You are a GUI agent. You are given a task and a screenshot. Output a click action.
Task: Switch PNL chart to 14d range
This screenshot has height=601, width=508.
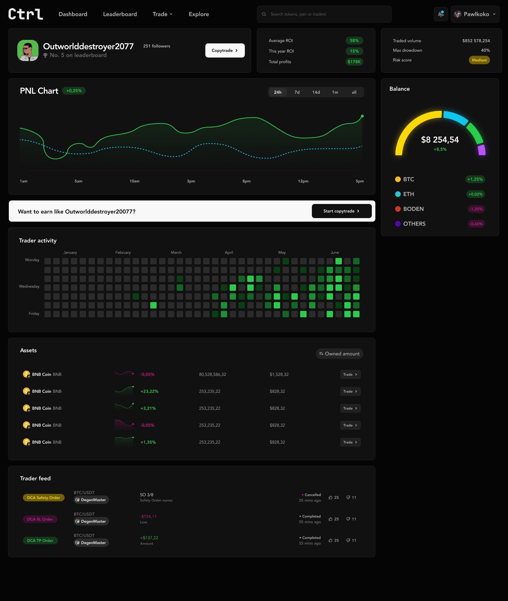(316, 92)
